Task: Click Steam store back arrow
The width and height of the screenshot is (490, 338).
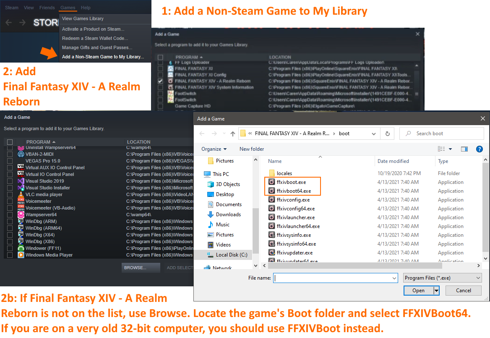Action: point(9,22)
